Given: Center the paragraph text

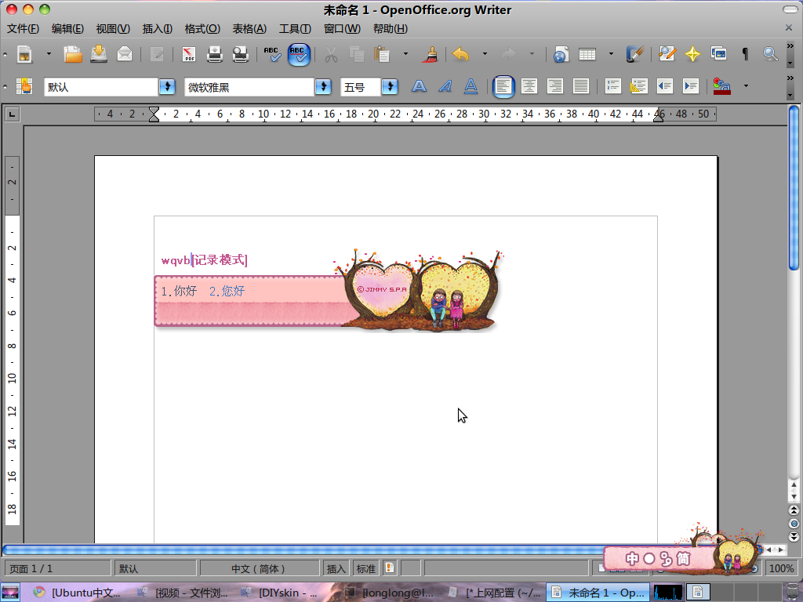Looking at the screenshot, I should (x=529, y=86).
